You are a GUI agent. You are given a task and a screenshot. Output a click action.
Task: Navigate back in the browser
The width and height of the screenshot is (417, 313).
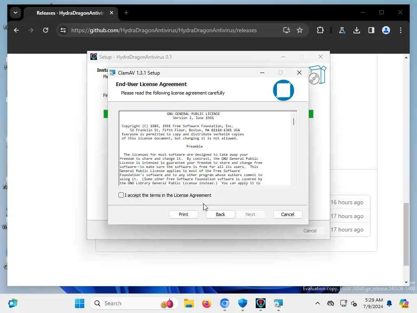[x=16, y=30]
